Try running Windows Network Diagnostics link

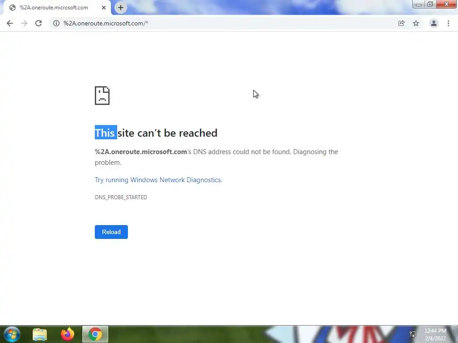click(x=158, y=180)
